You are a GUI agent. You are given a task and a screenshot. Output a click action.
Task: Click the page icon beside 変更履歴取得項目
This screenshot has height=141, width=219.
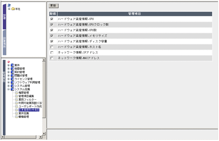[x=16, y=110]
